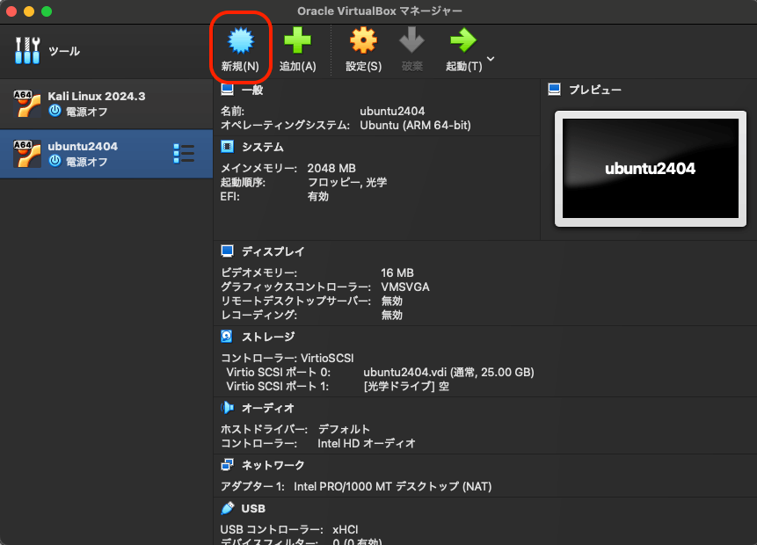757x545 pixels.
Task: Open the USB section header
Action: pyautogui.click(x=253, y=509)
